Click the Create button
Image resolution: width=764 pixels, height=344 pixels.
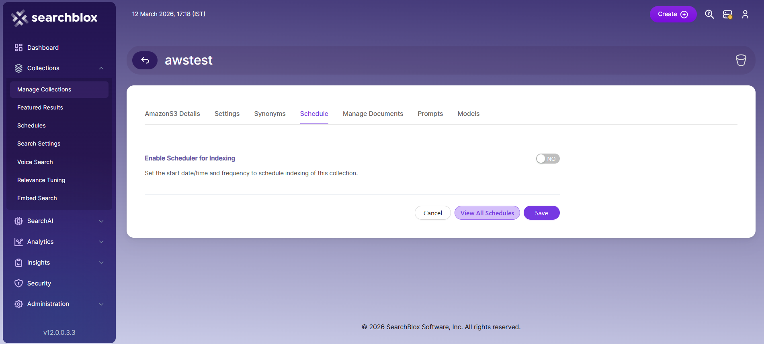tap(673, 14)
